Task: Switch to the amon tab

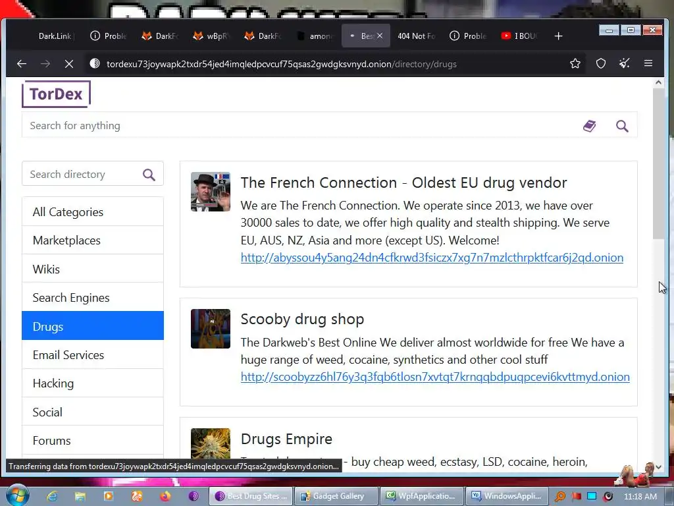Action: coord(315,36)
